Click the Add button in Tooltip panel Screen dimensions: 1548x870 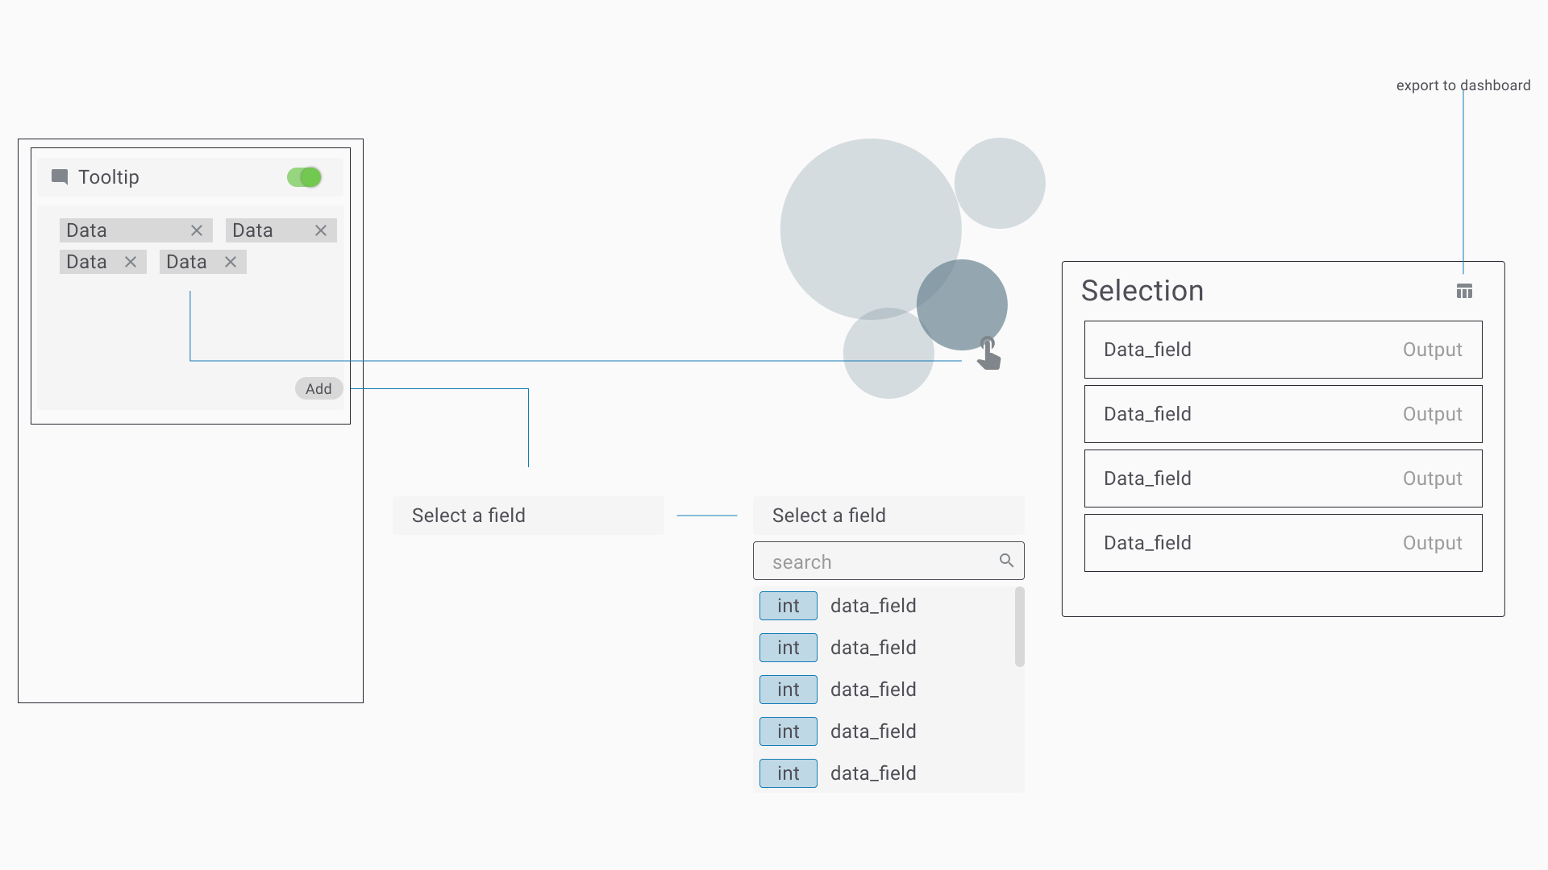click(x=318, y=388)
